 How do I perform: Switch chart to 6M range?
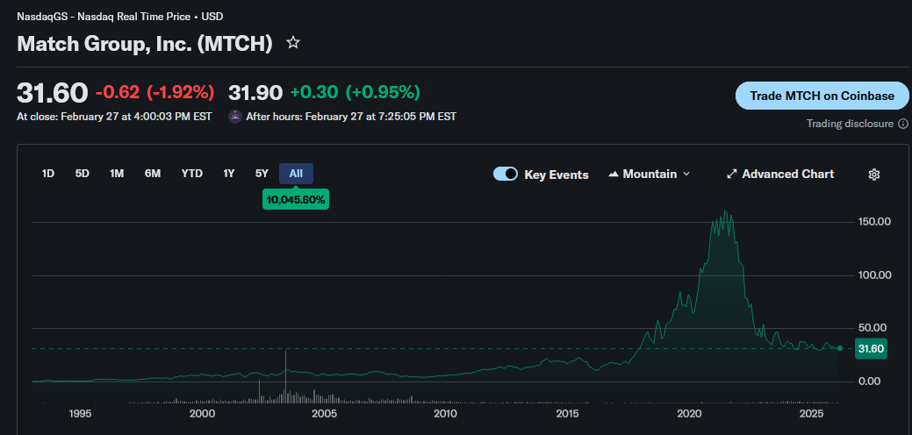pyautogui.click(x=153, y=173)
